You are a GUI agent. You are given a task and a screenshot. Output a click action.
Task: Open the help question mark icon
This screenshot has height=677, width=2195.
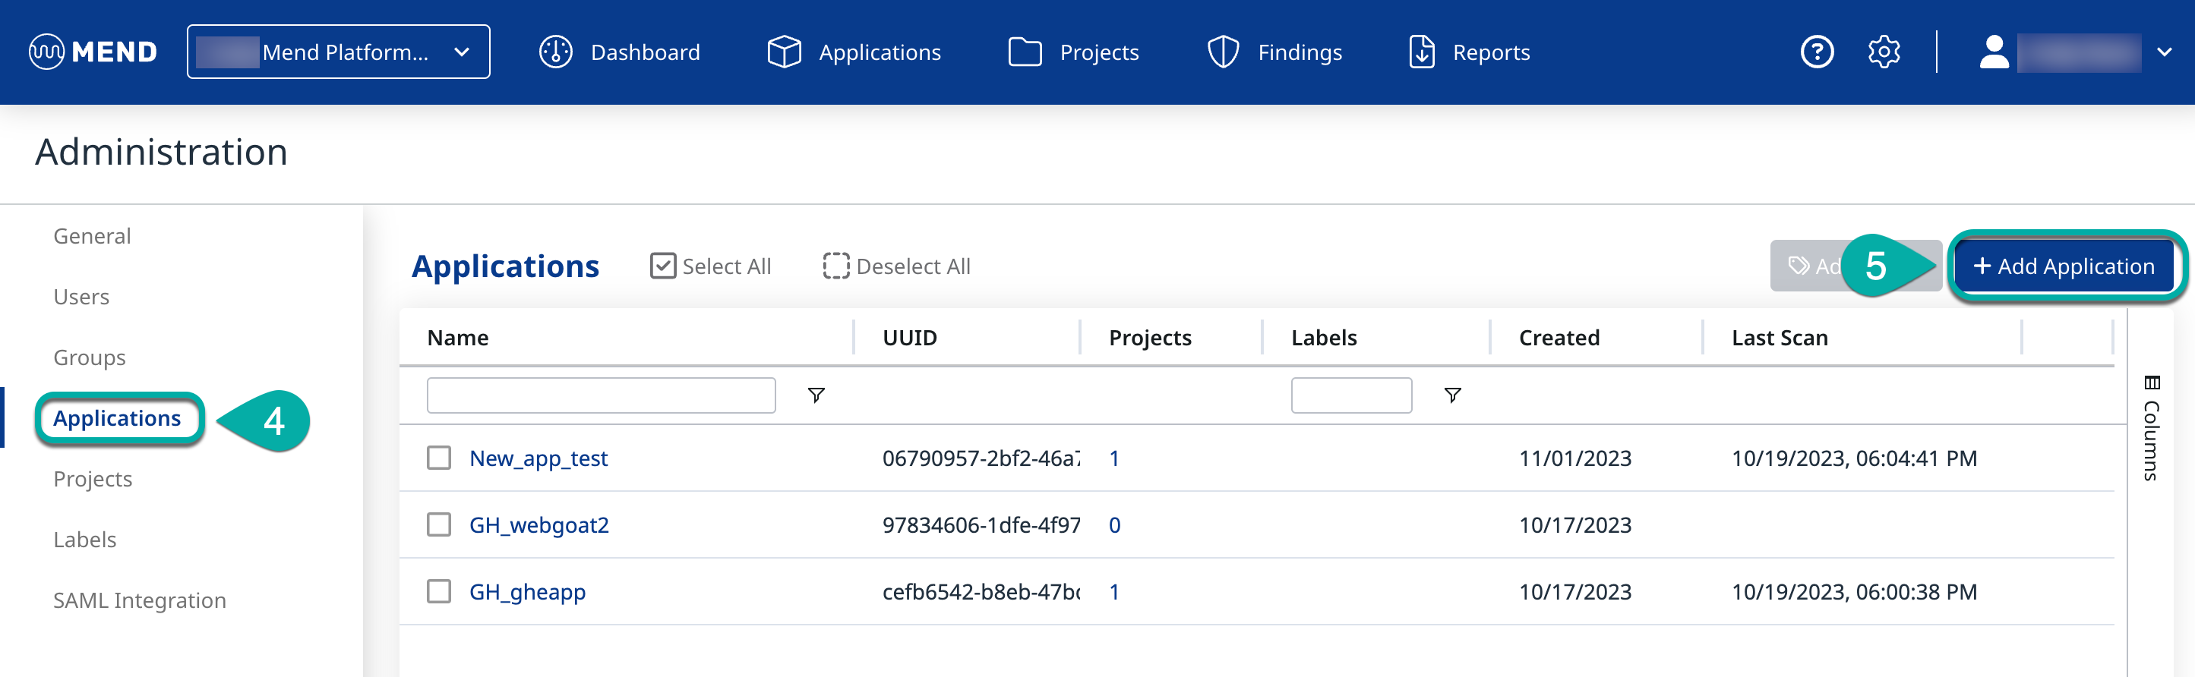pyautogui.click(x=1816, y=52)
